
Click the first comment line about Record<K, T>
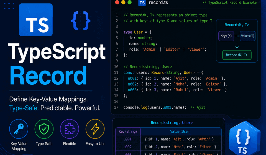point(165,15)
